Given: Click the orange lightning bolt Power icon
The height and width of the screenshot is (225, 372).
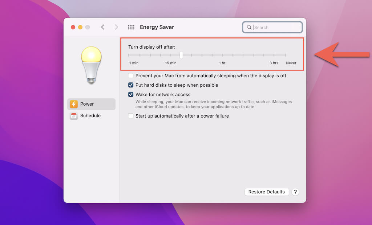Looking at the screenshot, I should pyautogui.click(x=74, y=104).
